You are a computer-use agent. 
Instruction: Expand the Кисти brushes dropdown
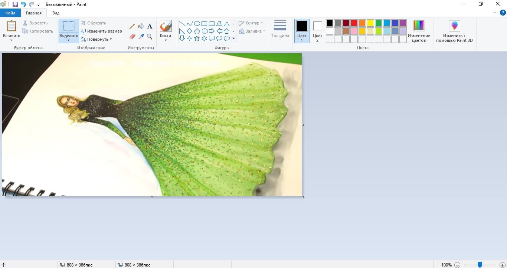click(x=166, y=39)
